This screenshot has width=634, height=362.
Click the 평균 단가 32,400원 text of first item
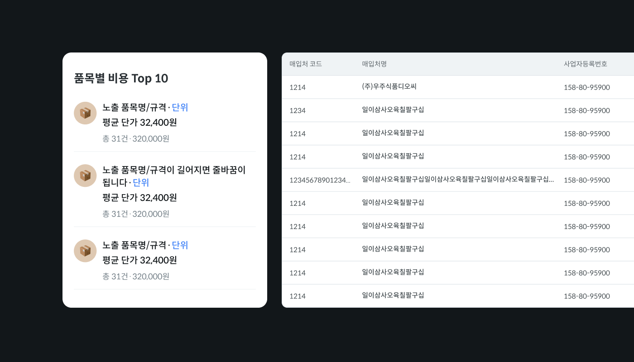139,123
